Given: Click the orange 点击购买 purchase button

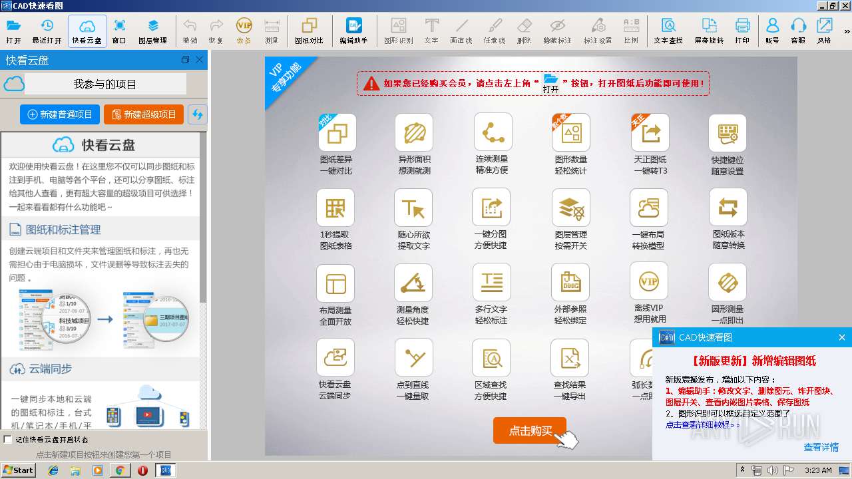Looking at the screenshot, I should (530, 430).
